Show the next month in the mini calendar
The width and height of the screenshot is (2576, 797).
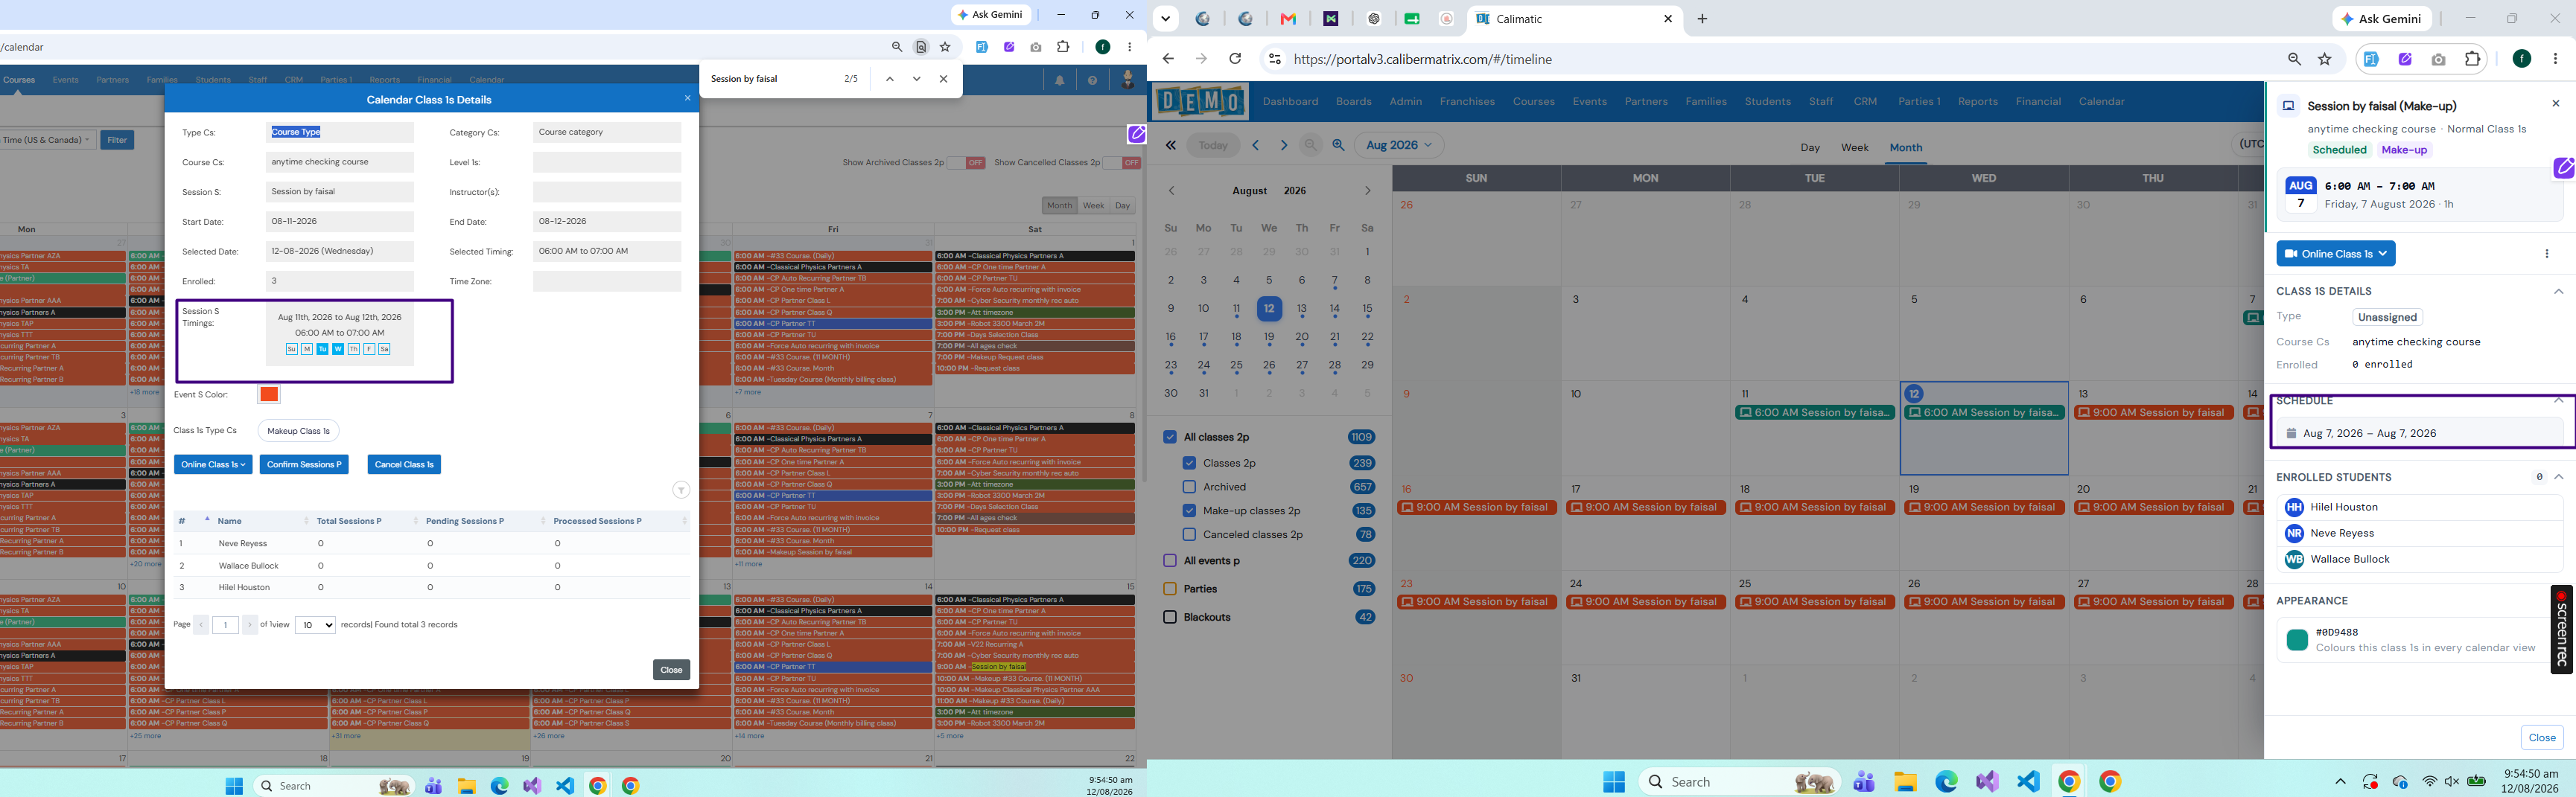[x=1367, y=191]
